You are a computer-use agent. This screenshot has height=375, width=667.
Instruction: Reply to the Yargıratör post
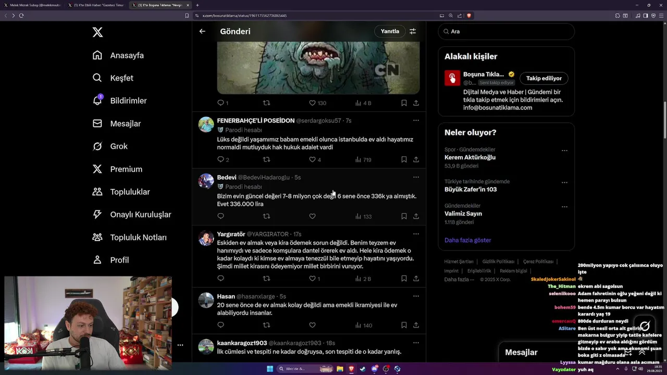pyautogui.click(x=220, y=279)
